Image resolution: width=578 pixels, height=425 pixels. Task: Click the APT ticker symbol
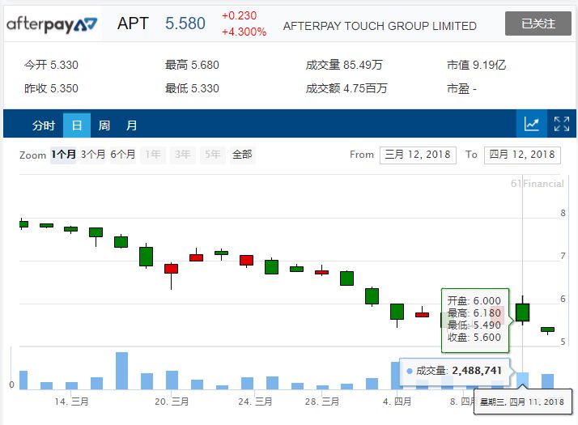pos(133,23)
